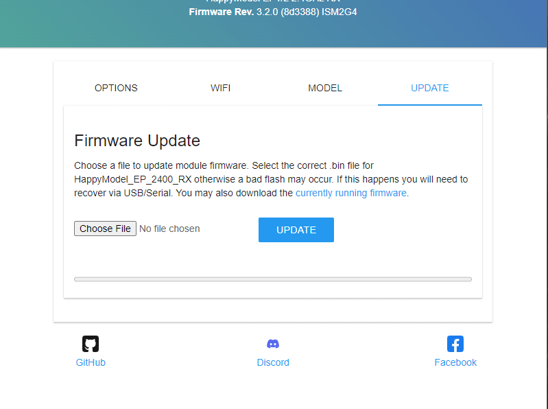548x409 pixels.
Task: Open the WIFI tab
Action: (x=221, y=88)
